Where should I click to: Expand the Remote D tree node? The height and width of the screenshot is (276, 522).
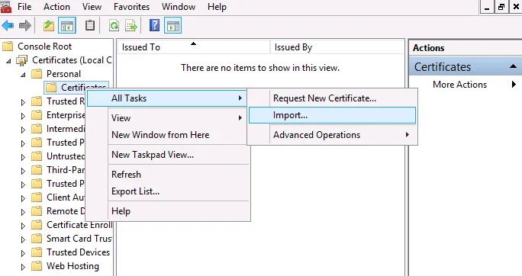(23, 212)
